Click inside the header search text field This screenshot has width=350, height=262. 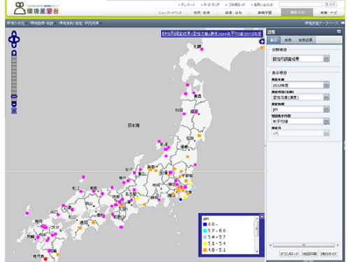(300, 4)
